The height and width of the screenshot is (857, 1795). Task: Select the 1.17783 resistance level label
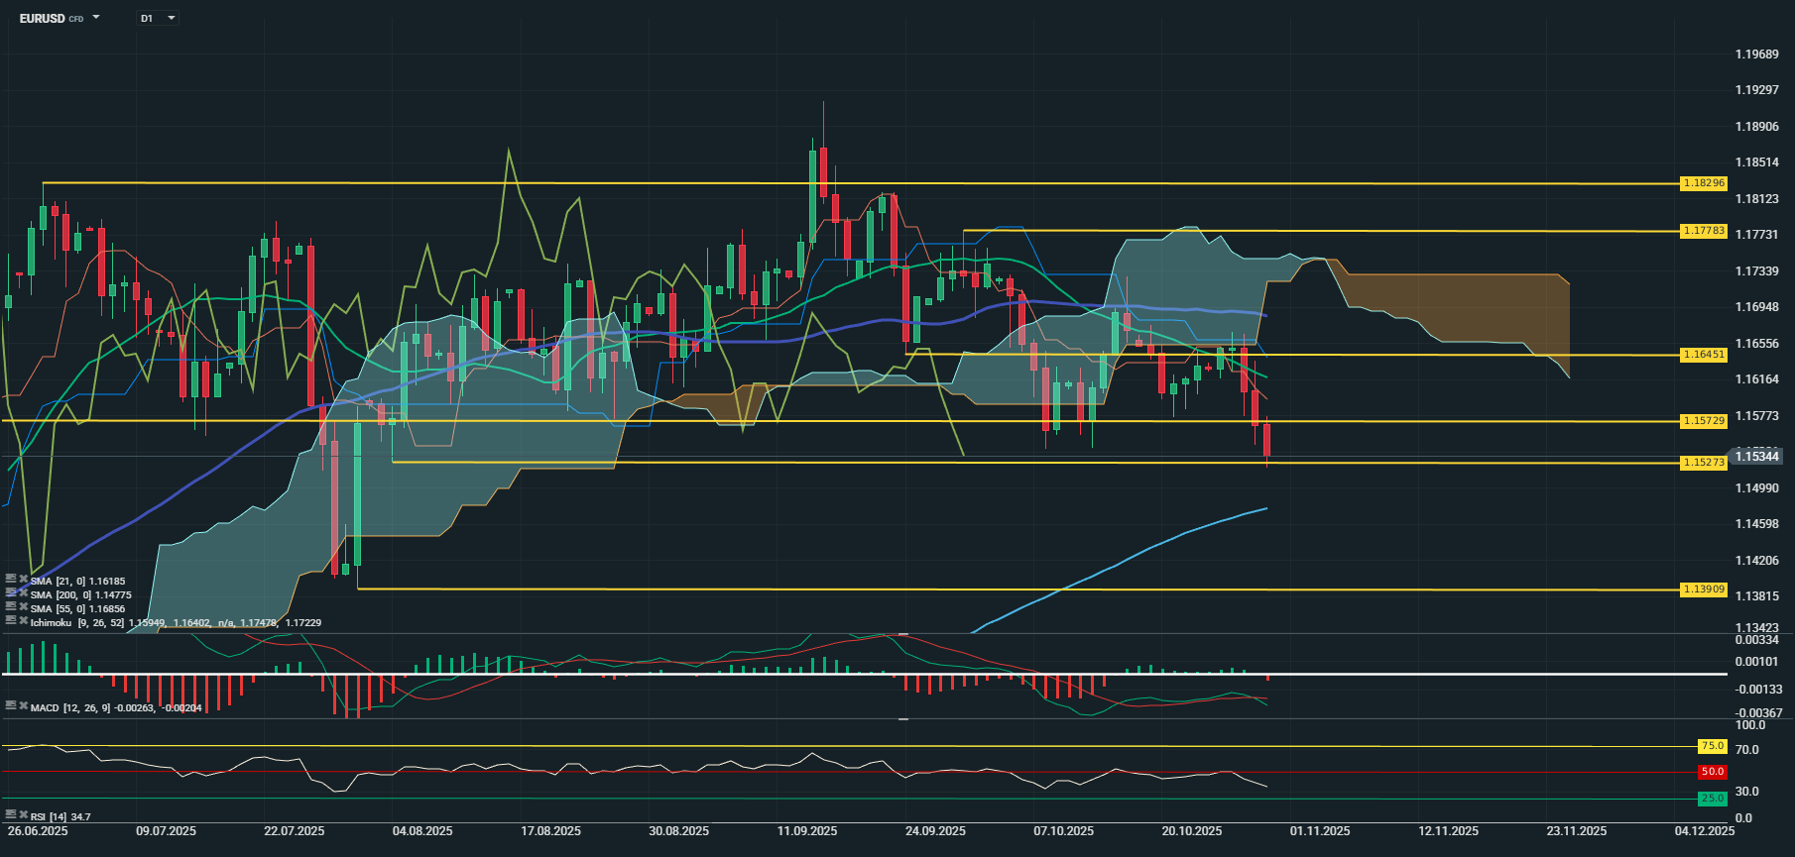(1703, 231)
